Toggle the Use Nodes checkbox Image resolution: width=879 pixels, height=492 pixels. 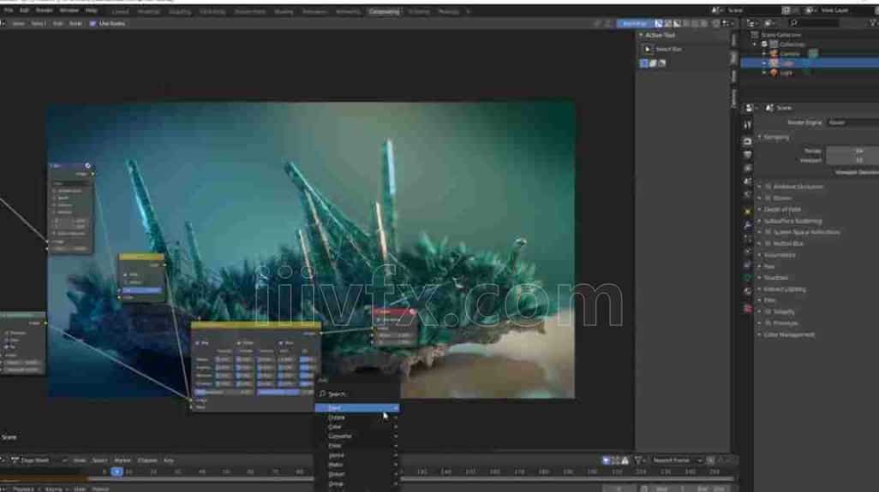click(93, 23)
